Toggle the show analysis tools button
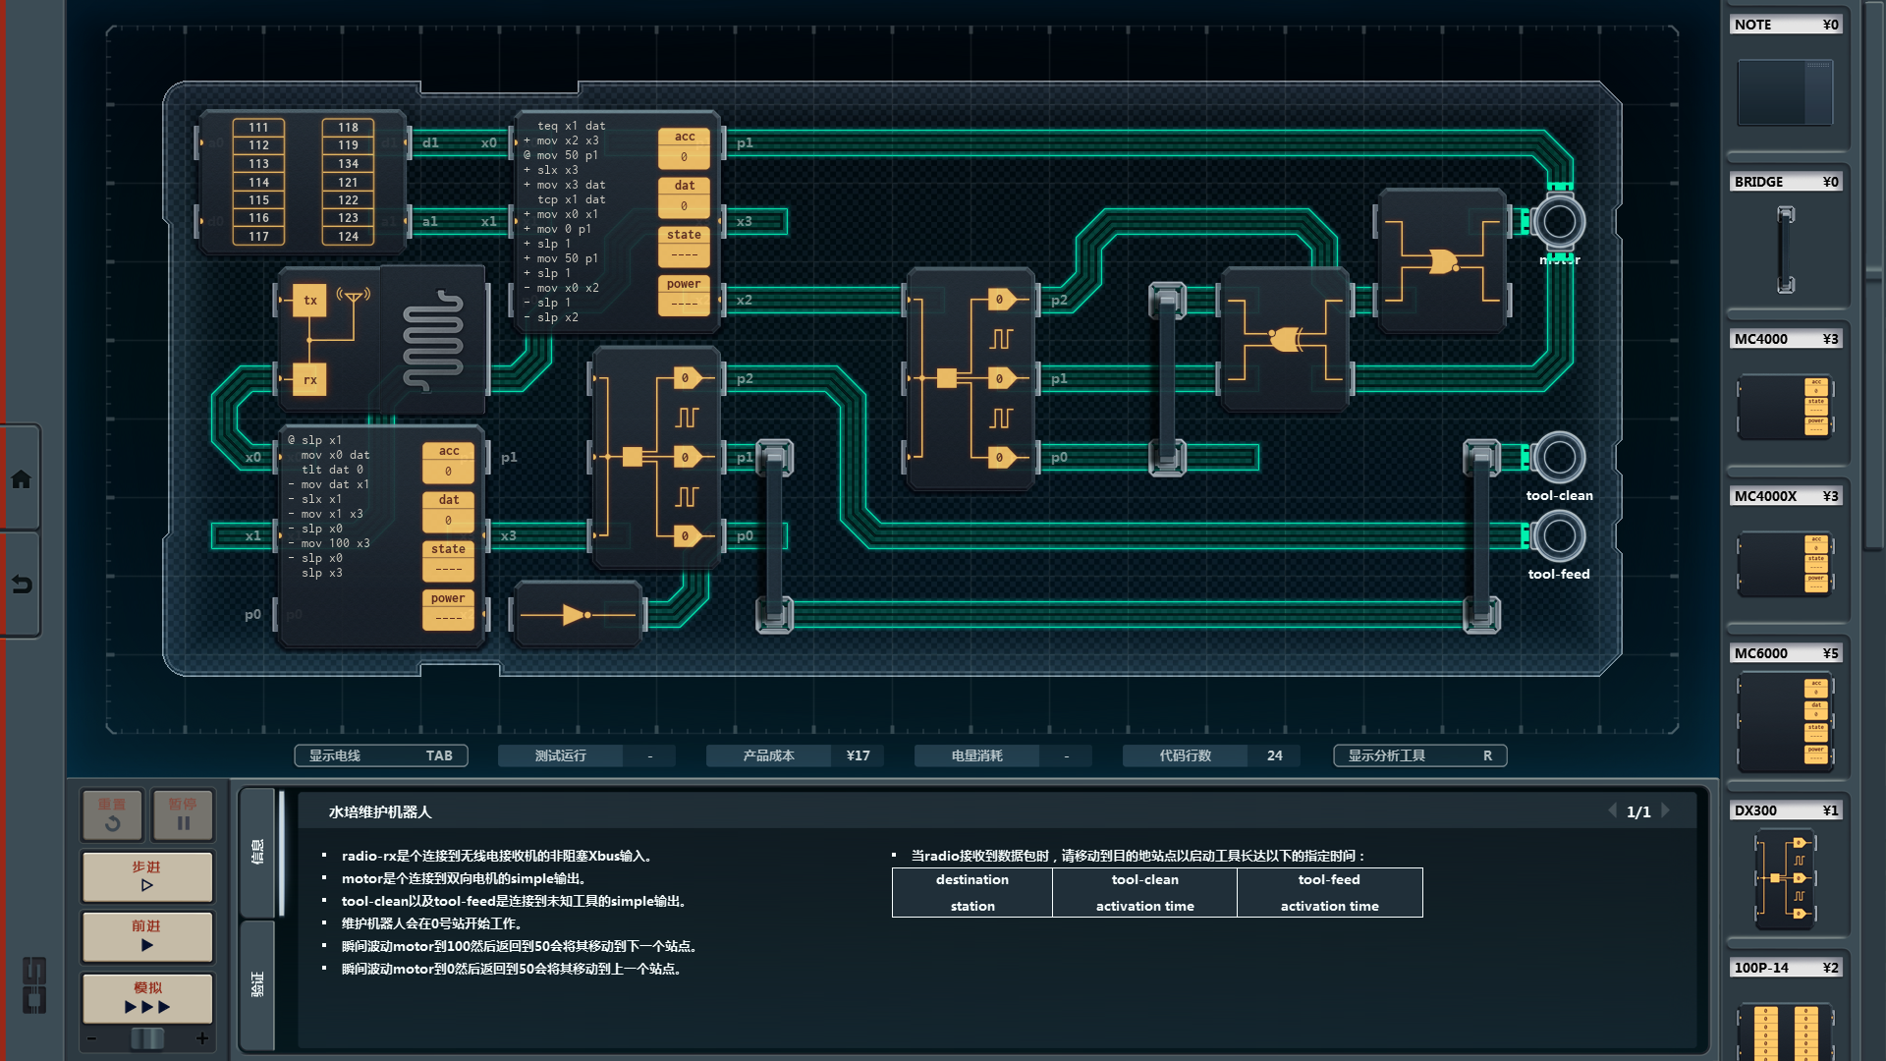This screenshot has height=1061, width=1886. click(1418, 755)
